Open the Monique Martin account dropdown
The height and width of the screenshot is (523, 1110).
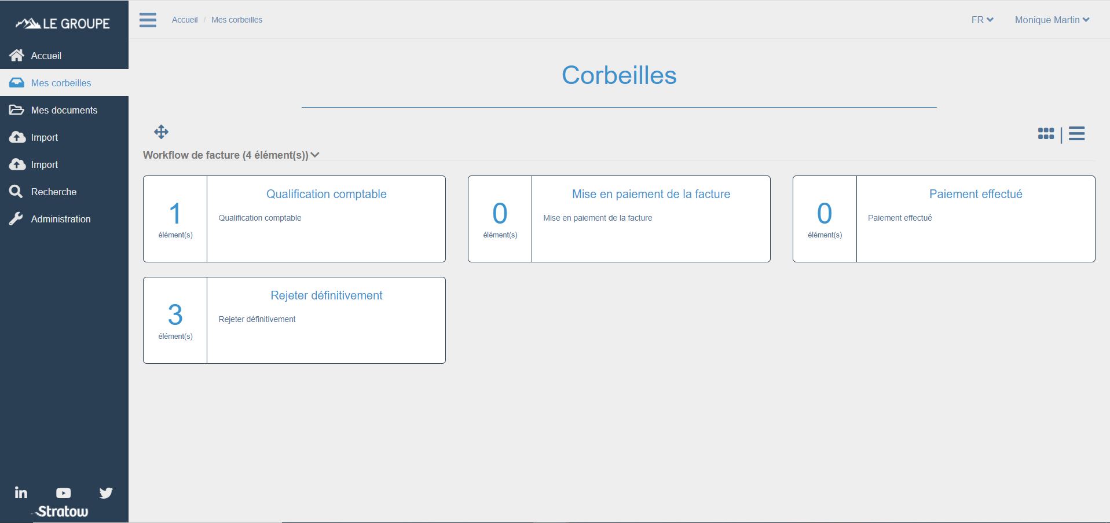pos(1052,19)
